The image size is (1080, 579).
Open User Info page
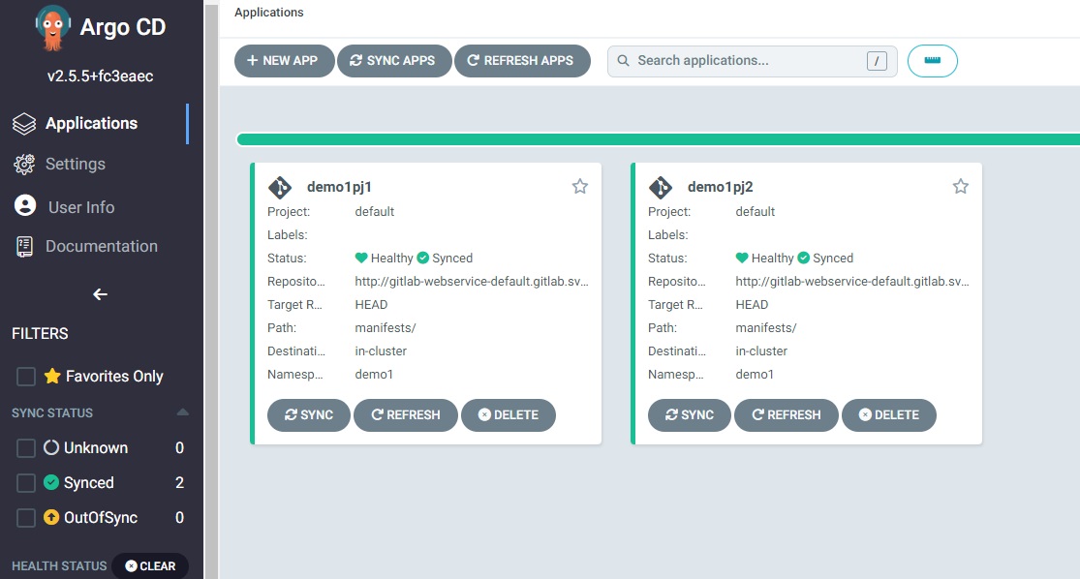pos(81,207)
